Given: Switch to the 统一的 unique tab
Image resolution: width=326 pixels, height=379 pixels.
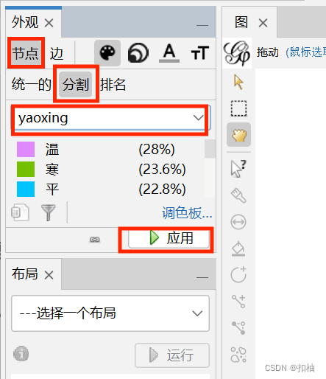Looking at the screenshot, I should [x=31, y=85].
